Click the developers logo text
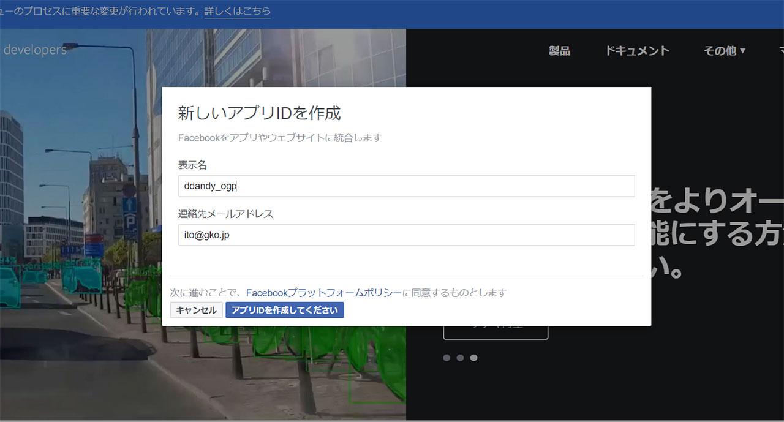Viewport: 784px width, 422px height. (34, 50)
